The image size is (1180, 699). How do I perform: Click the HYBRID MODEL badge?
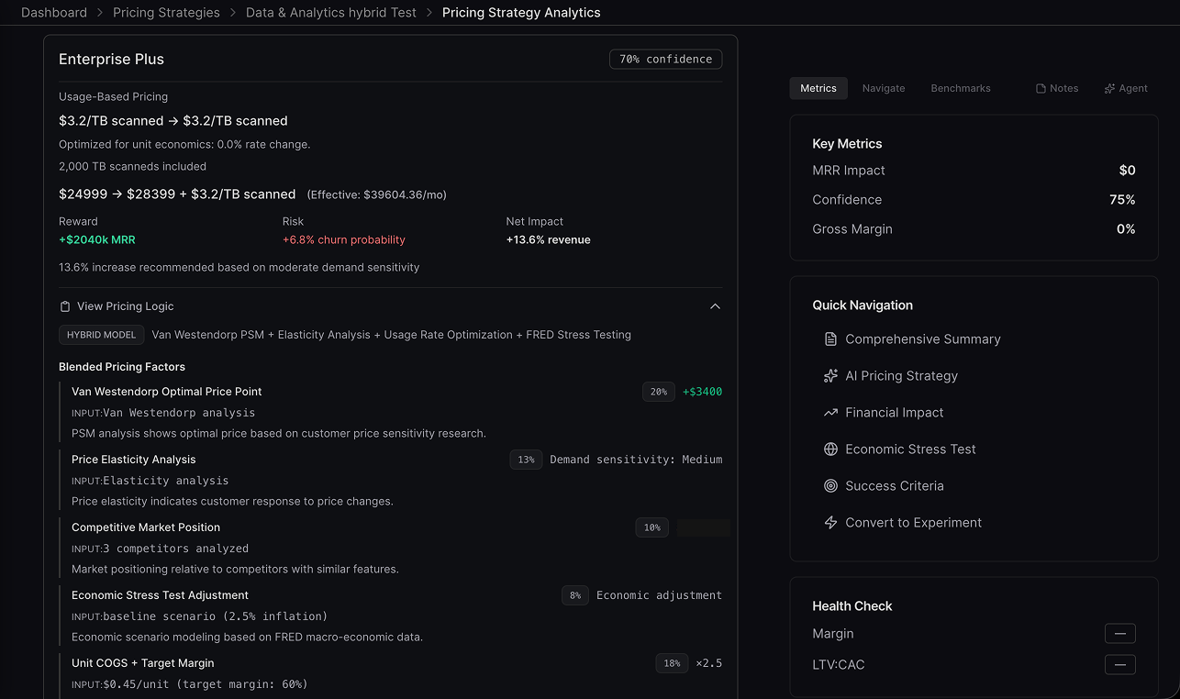[101, 335]
